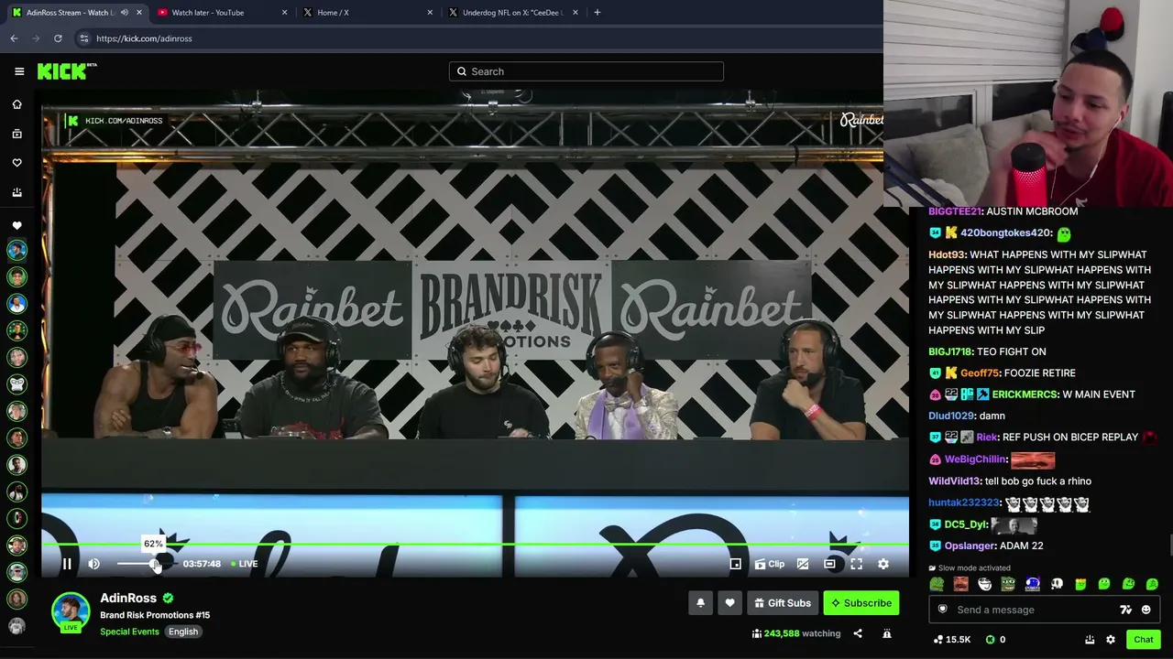Viewport: 1173px width, 659px height.
Task: Focus the Kick search box
Action: coord(586,71)
